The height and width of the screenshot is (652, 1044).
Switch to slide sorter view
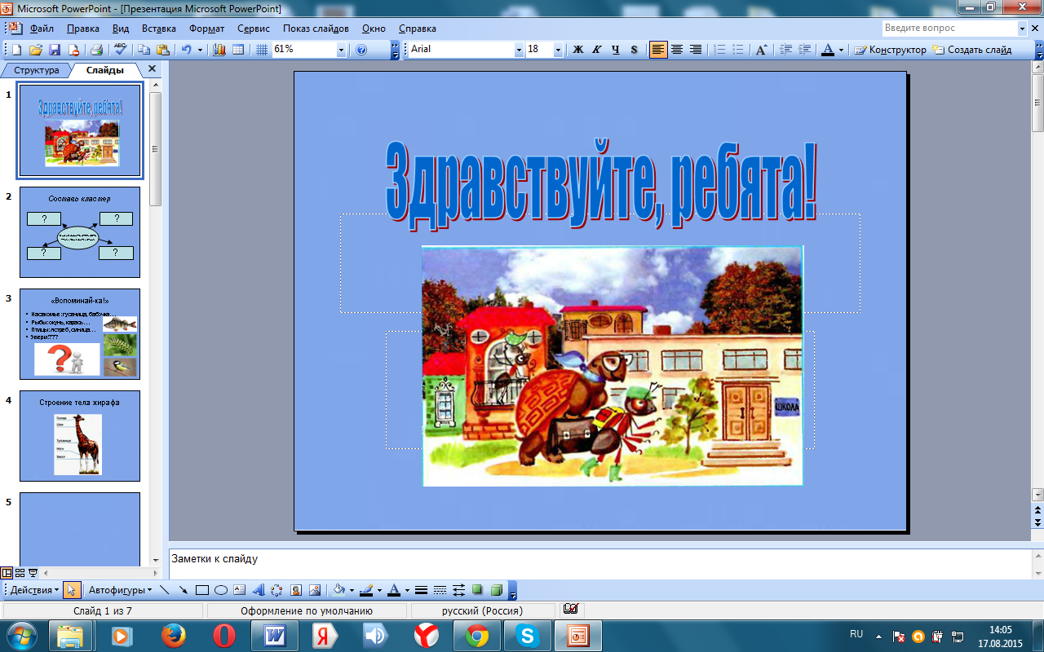20,573
